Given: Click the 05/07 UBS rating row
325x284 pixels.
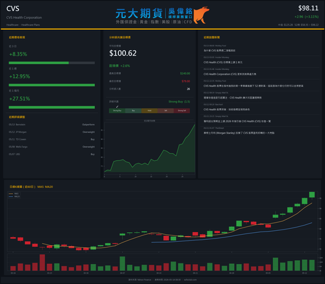Looking at the screenshot, I should pos(52,154).
